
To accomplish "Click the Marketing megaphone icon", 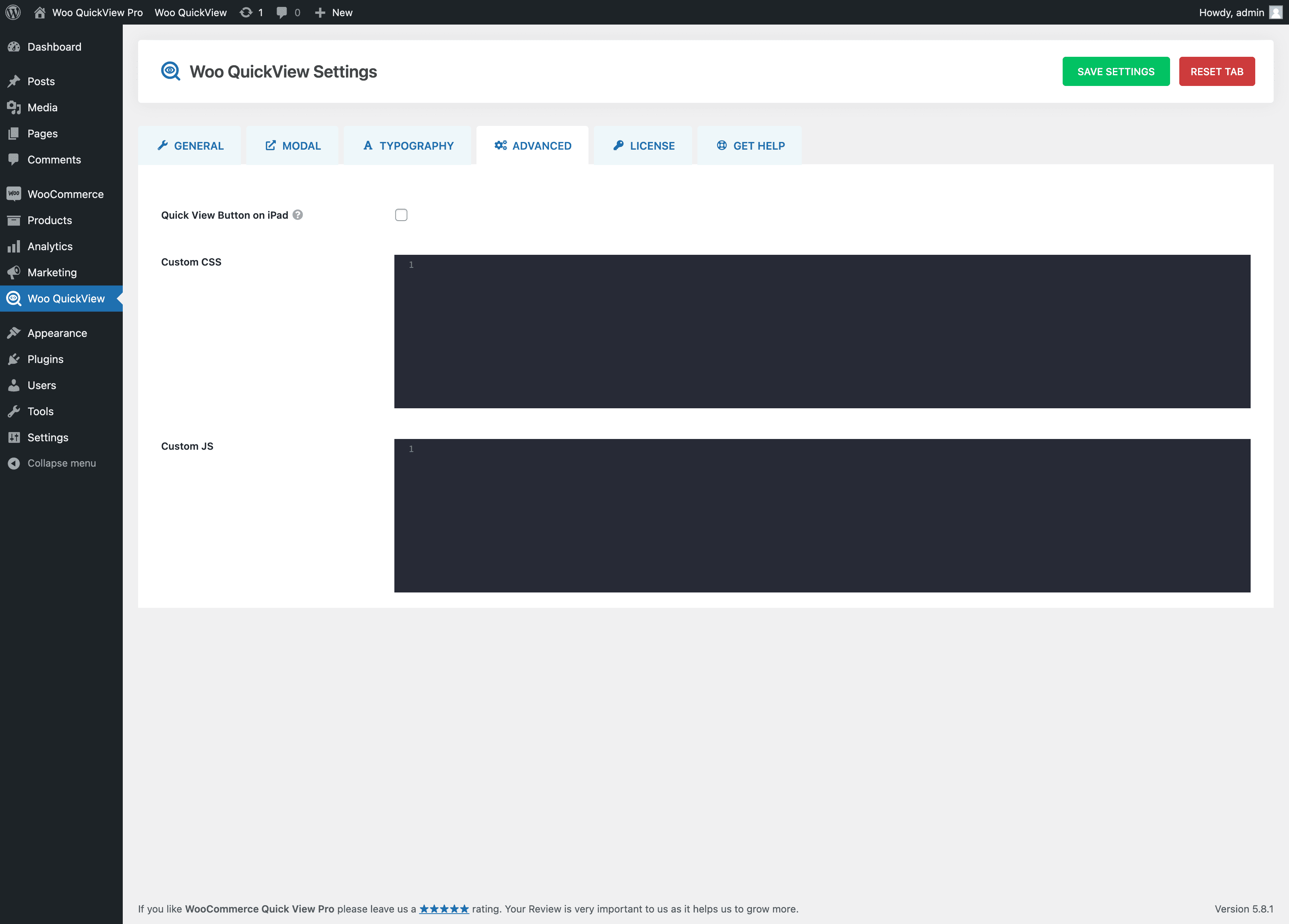I will [14, 272].
